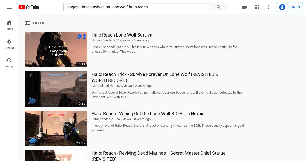
Task: Click title "Survive Forever On Lone Wolf"
Action: (x=155, y=77)
